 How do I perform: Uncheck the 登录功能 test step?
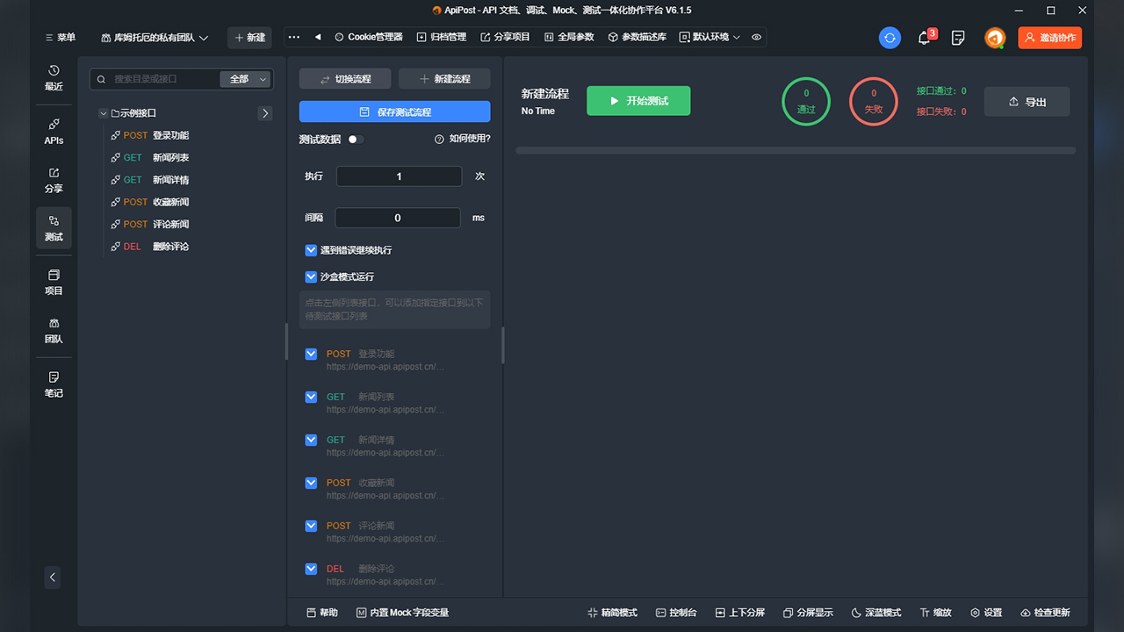point(311,354)
